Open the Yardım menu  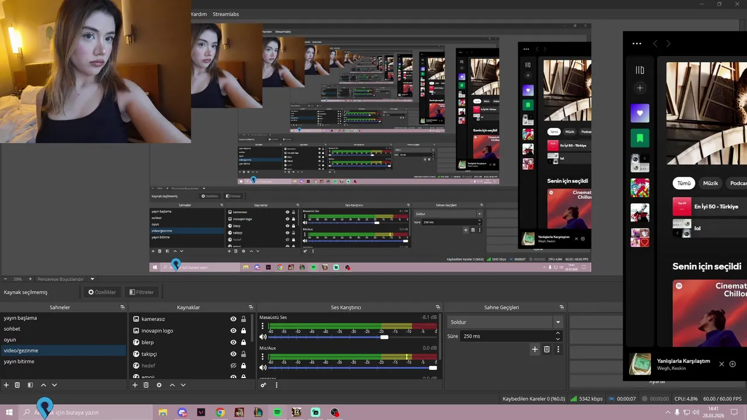tap(198, 14)
